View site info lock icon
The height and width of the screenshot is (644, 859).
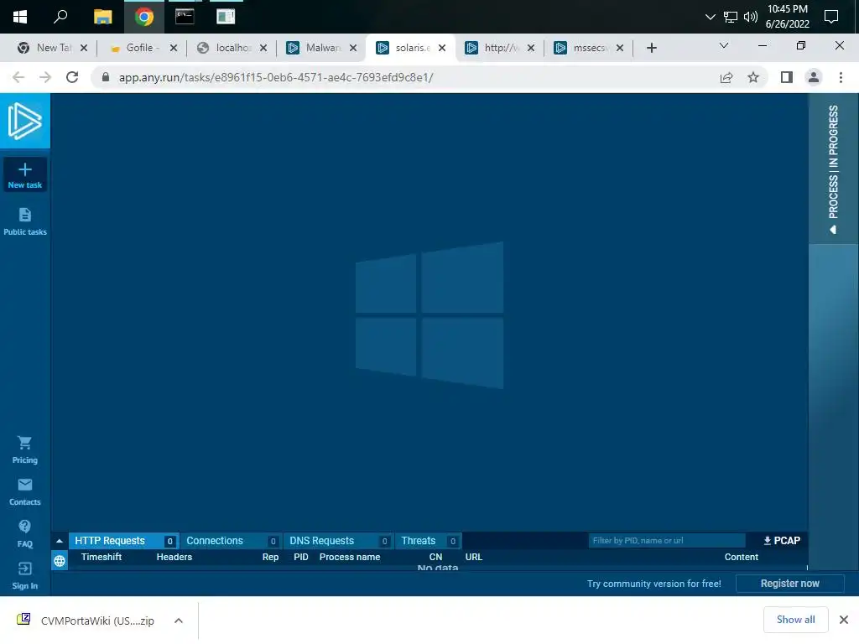[106, 77]
